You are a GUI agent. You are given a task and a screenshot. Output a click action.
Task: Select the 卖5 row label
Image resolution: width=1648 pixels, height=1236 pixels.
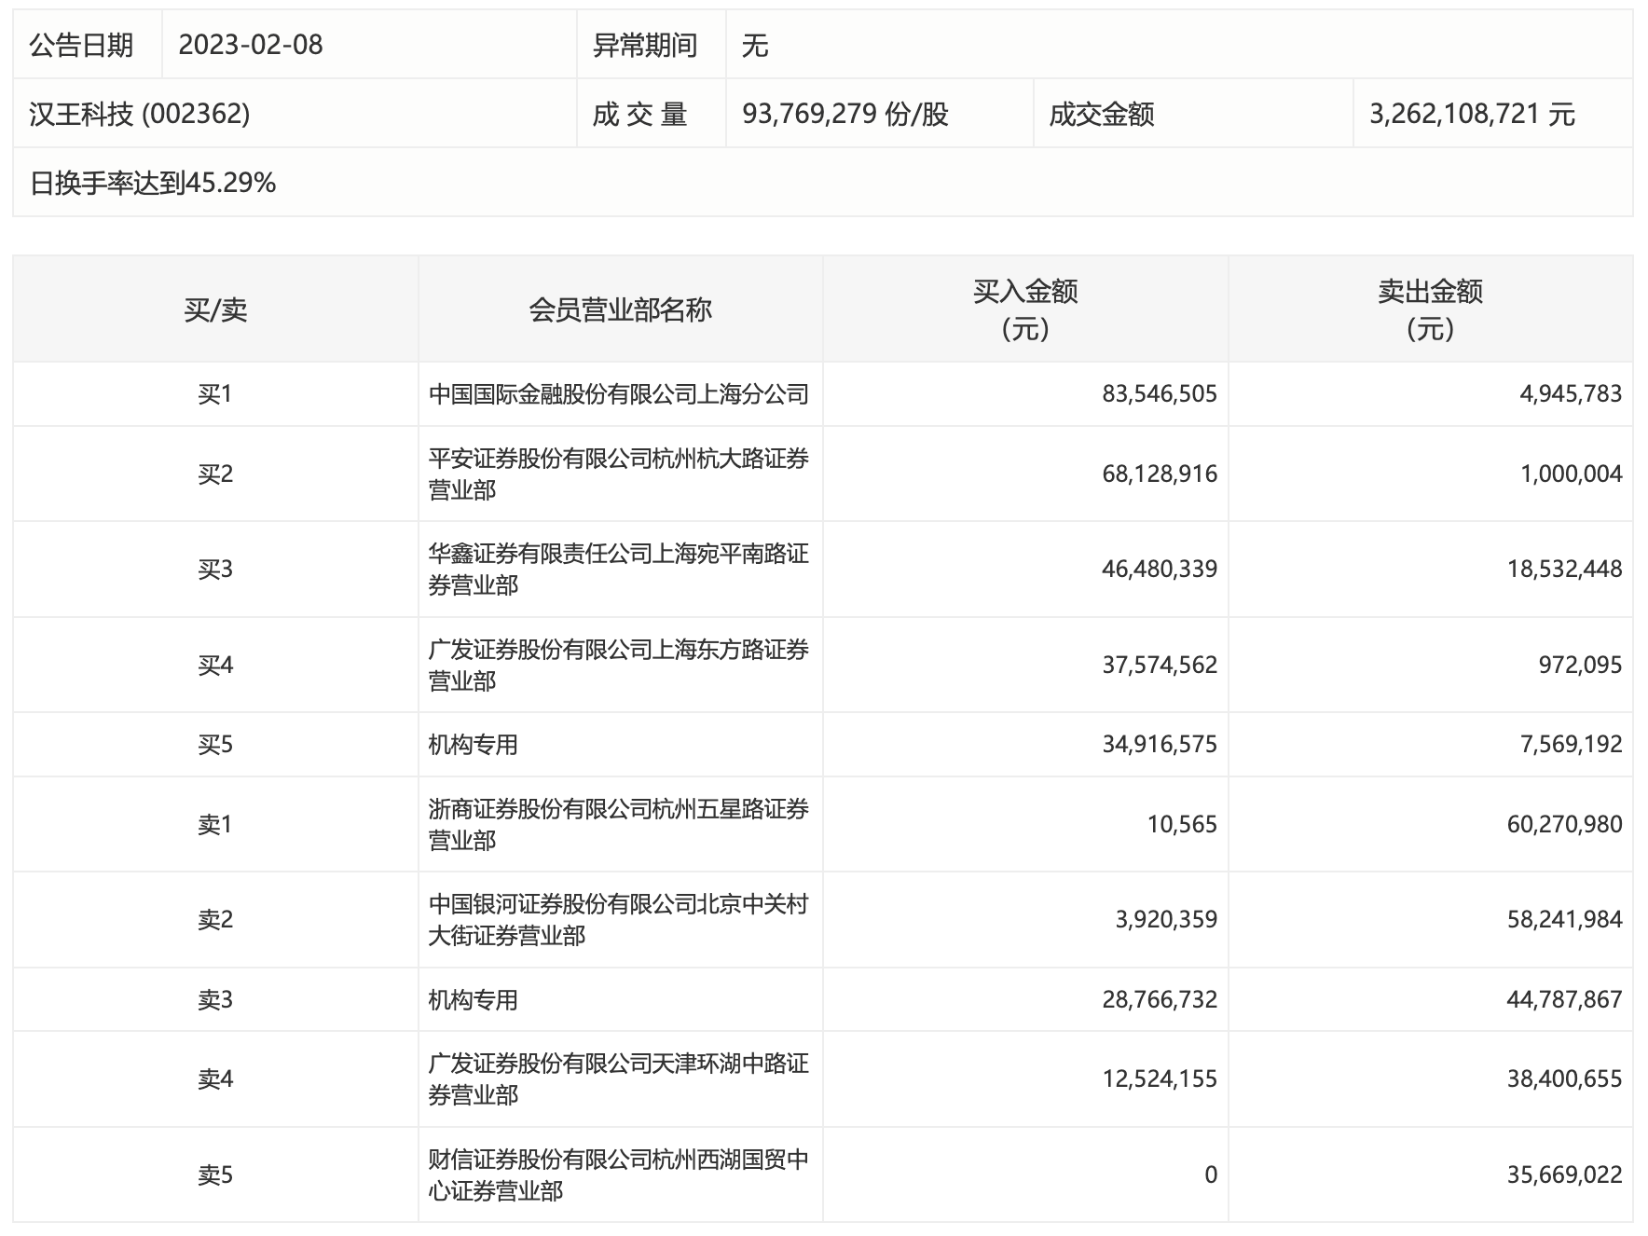pyautogui.click(x=215, y=1175)
